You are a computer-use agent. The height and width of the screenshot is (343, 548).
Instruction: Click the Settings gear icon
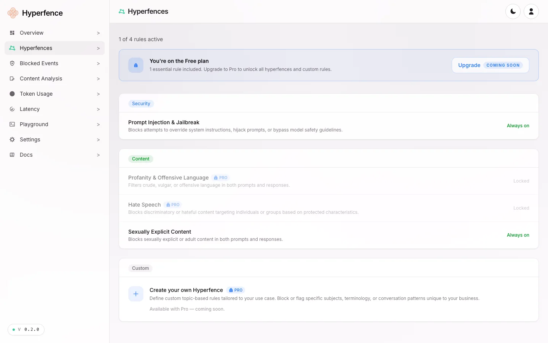tap(12, 139)
